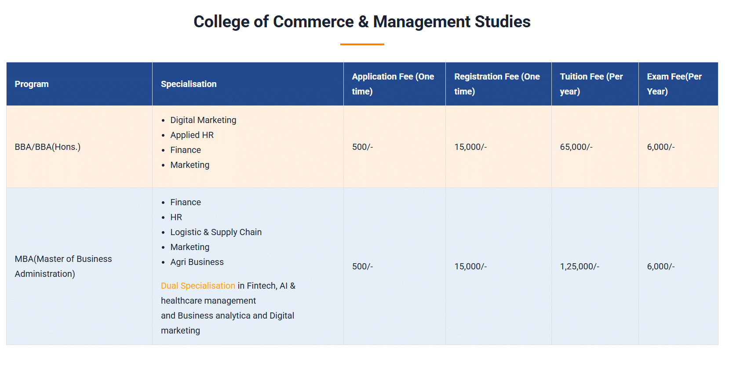
Task: Click Digital Marketing in BBA specialisations
Action: coord(203,120)
